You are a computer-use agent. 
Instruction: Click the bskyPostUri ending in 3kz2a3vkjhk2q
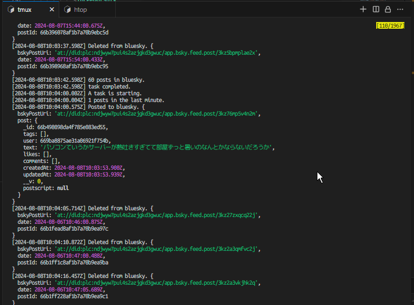coord(156,283)
